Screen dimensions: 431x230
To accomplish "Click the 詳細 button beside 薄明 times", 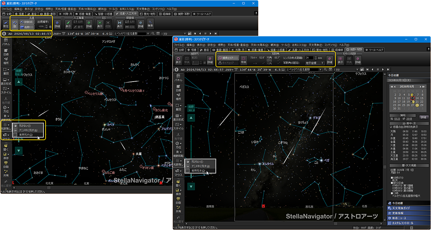I will pos(424,117).
